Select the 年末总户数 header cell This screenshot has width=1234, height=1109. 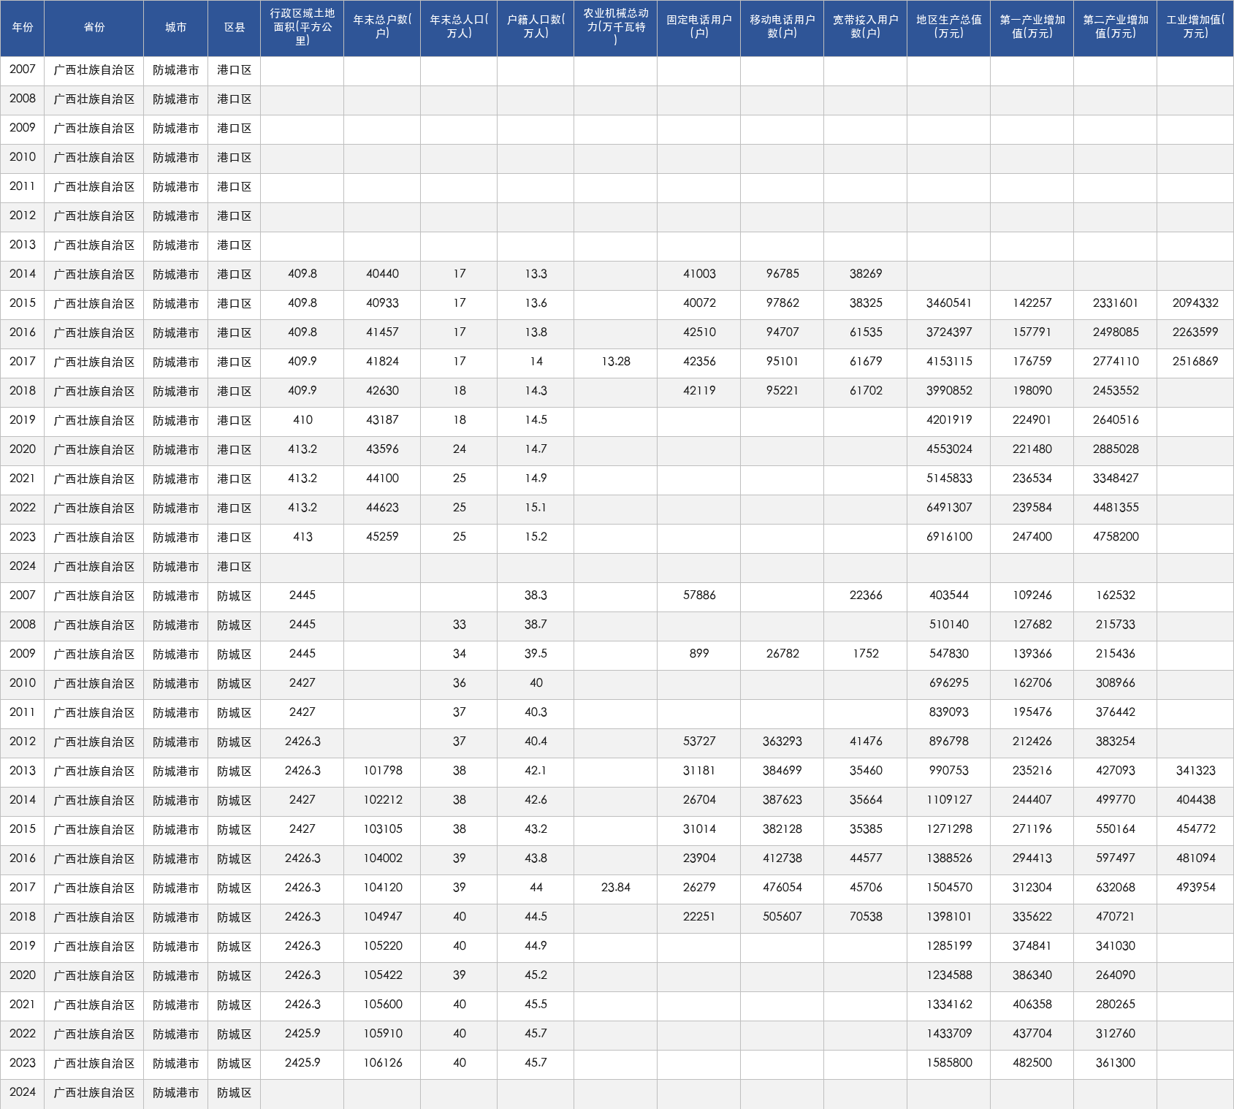coord(382,28)
